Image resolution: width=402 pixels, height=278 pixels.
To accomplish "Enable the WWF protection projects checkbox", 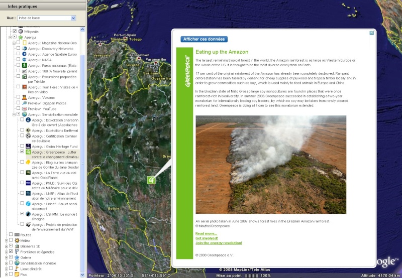I will 22,224.
